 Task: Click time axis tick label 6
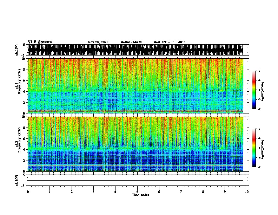(159, 192)
